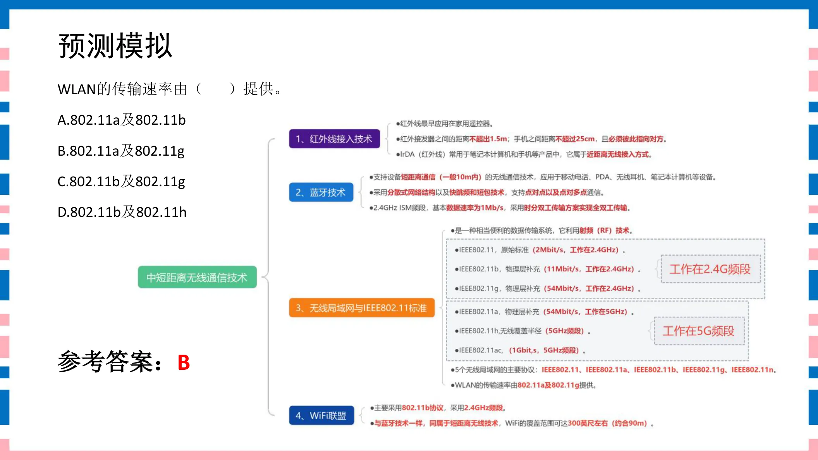Click the question text WLAN的传输速率由
The height and width of the screenshot is (460, 818).
point(122,89)
